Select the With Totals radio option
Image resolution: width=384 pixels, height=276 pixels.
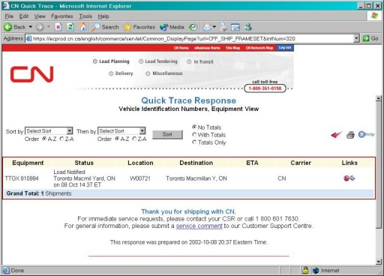point(194,134)
